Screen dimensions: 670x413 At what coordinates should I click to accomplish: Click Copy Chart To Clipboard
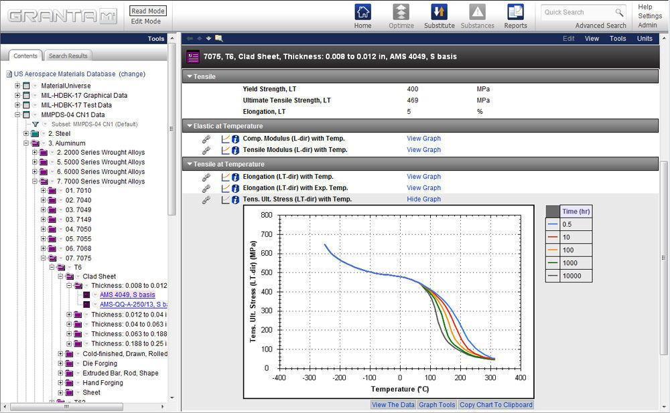pyautogui.click(x=496, y=404)
